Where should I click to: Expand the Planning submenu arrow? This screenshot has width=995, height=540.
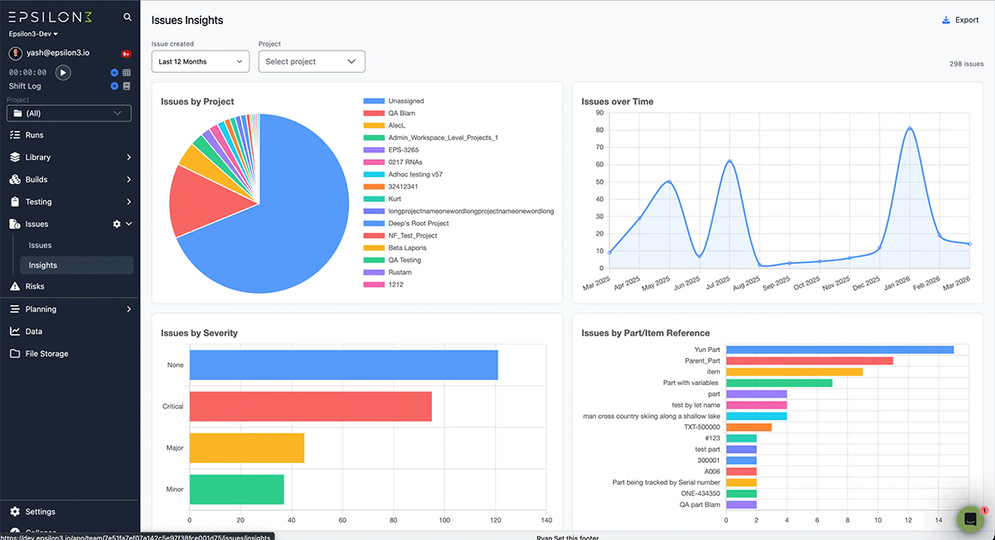pyautogui.click(x=129, y=309)
